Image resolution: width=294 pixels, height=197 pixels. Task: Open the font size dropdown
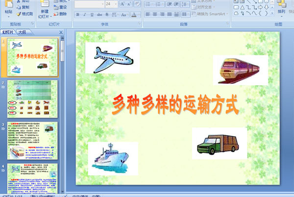115,4
